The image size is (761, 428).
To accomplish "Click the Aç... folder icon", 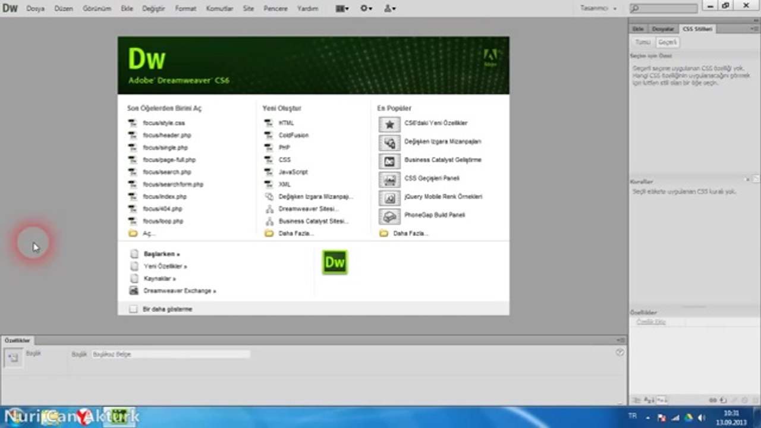I will 132,234.
